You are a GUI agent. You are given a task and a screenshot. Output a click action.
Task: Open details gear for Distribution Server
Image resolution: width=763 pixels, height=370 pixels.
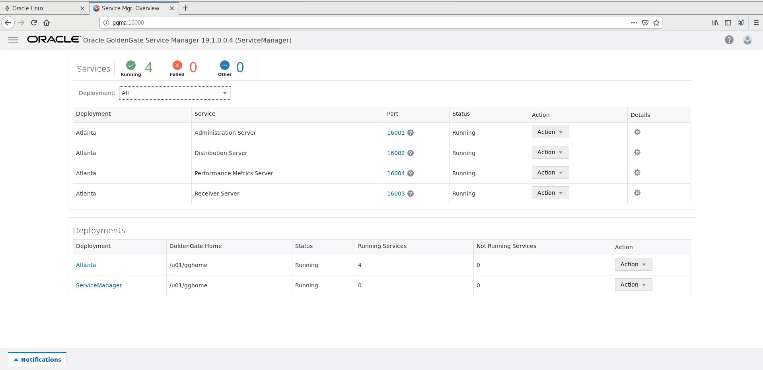pyautogui.click(x=637, y=152)
